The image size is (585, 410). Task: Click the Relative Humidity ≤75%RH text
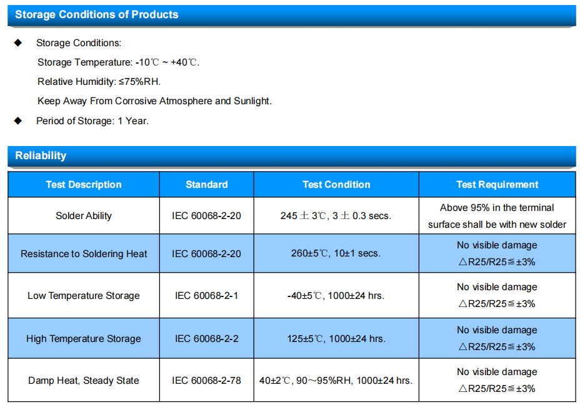(99, 82)
